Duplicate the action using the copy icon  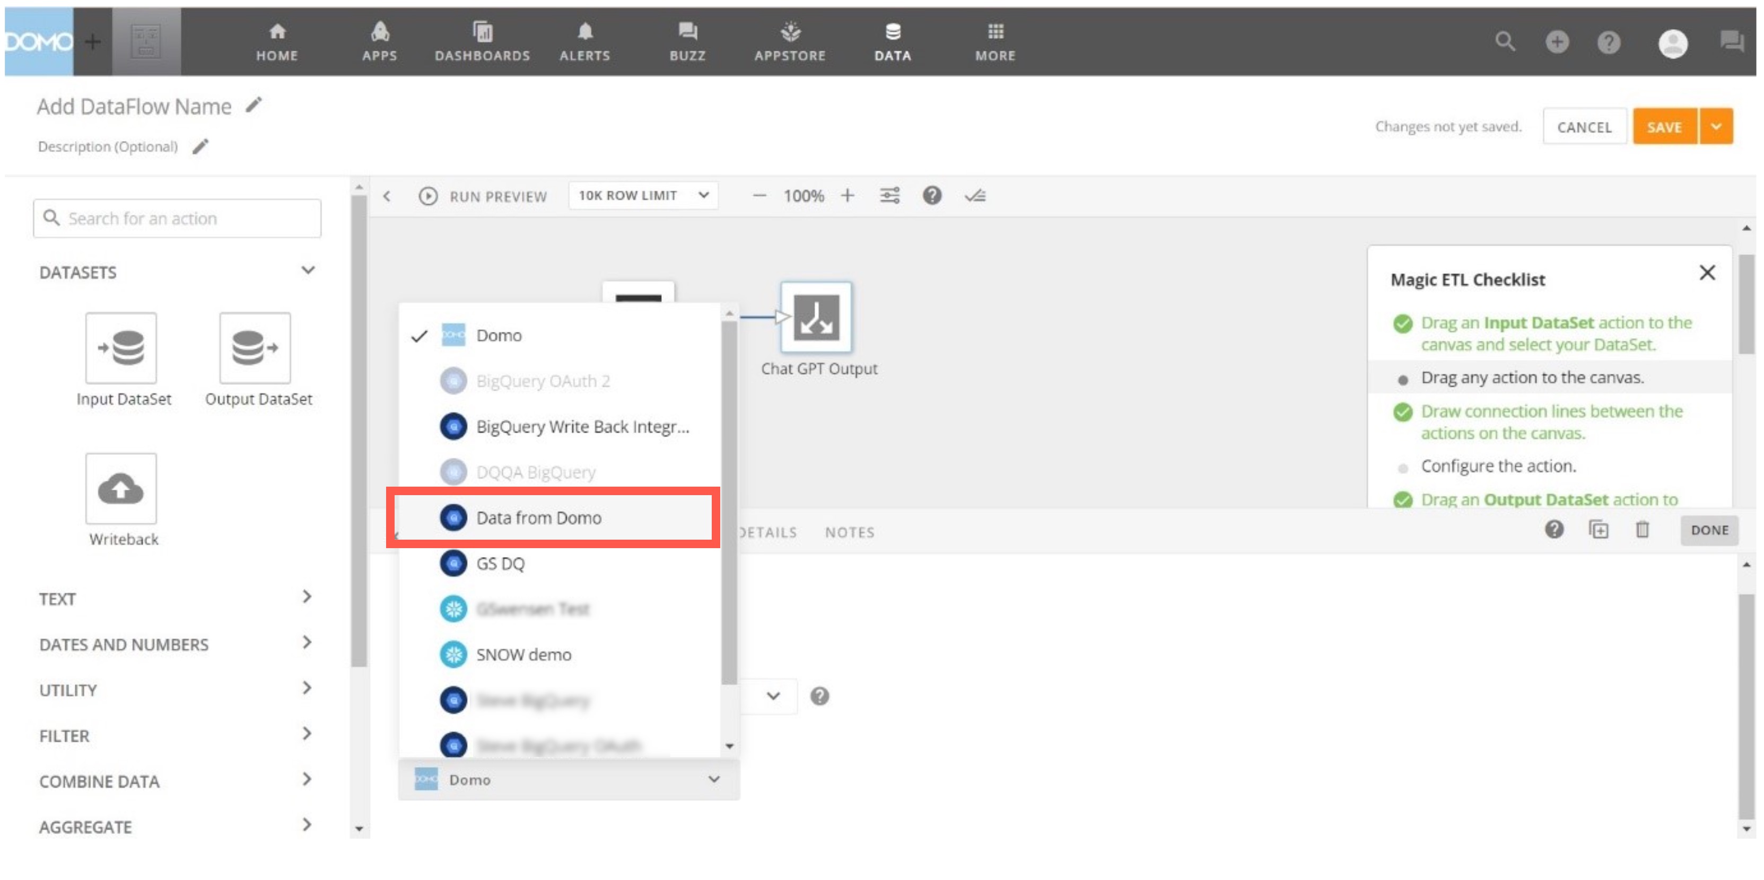pyautogui.click(x=1599, y=530)
